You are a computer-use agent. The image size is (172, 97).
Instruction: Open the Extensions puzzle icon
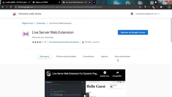click(x=161, y=7)
